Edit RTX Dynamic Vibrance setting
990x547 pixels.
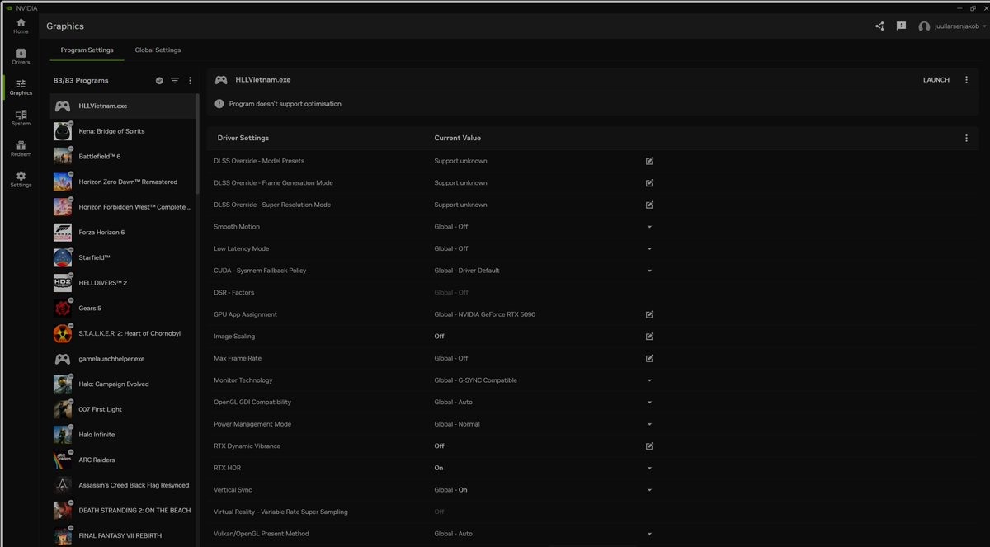[649, 446]
